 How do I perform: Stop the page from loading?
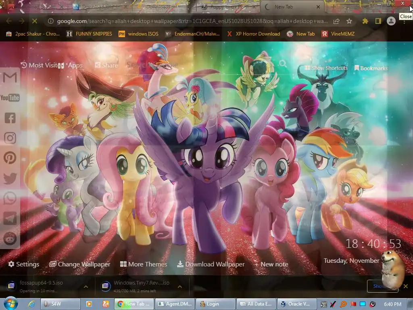coord(35,21)
